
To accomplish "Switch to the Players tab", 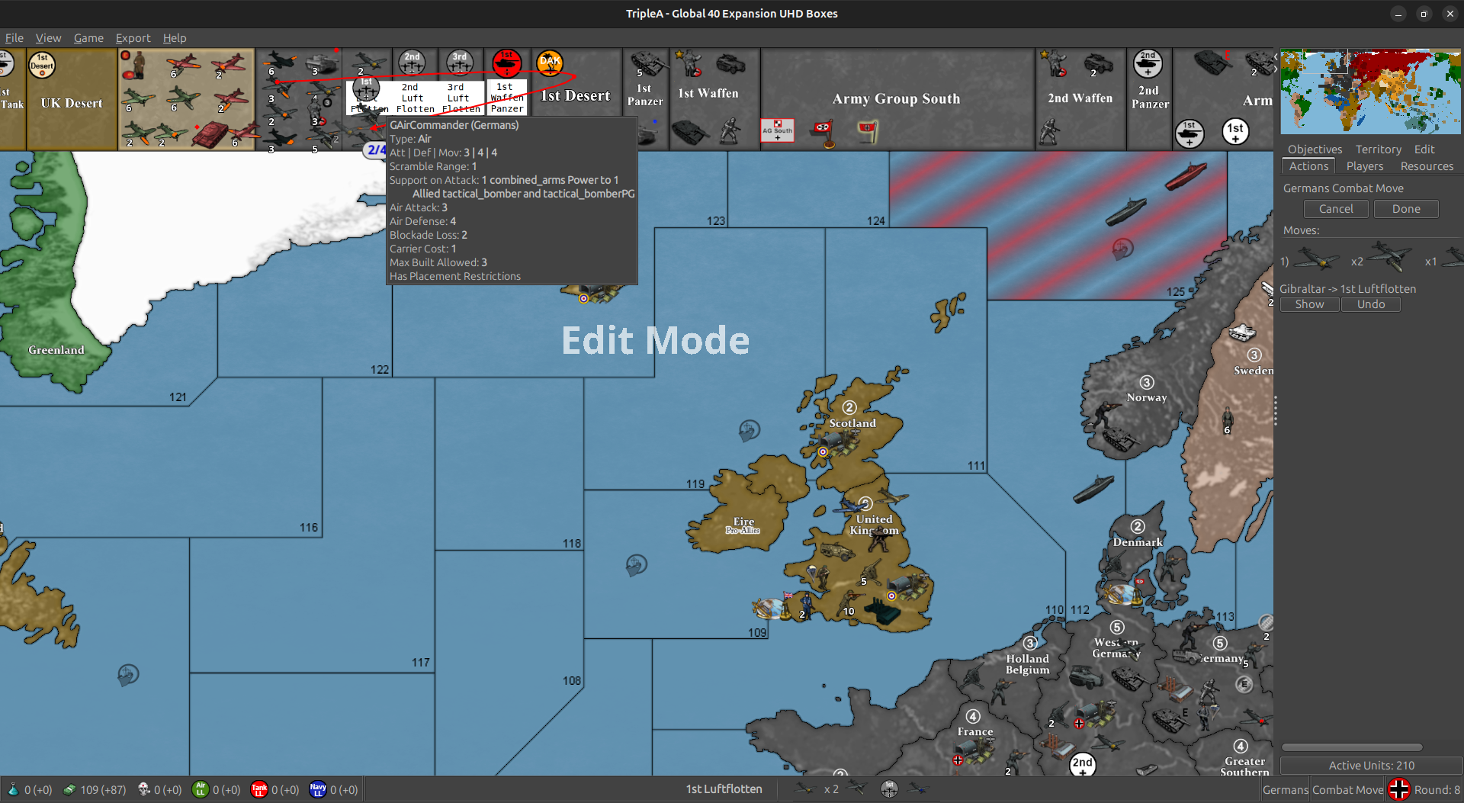I will (x=1365, y=166).
